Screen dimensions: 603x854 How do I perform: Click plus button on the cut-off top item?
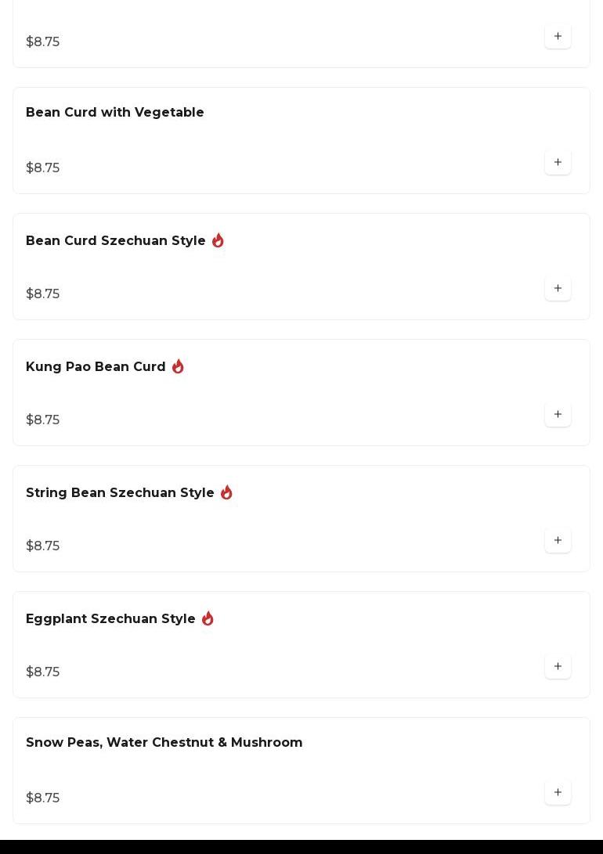coord(558,36)
